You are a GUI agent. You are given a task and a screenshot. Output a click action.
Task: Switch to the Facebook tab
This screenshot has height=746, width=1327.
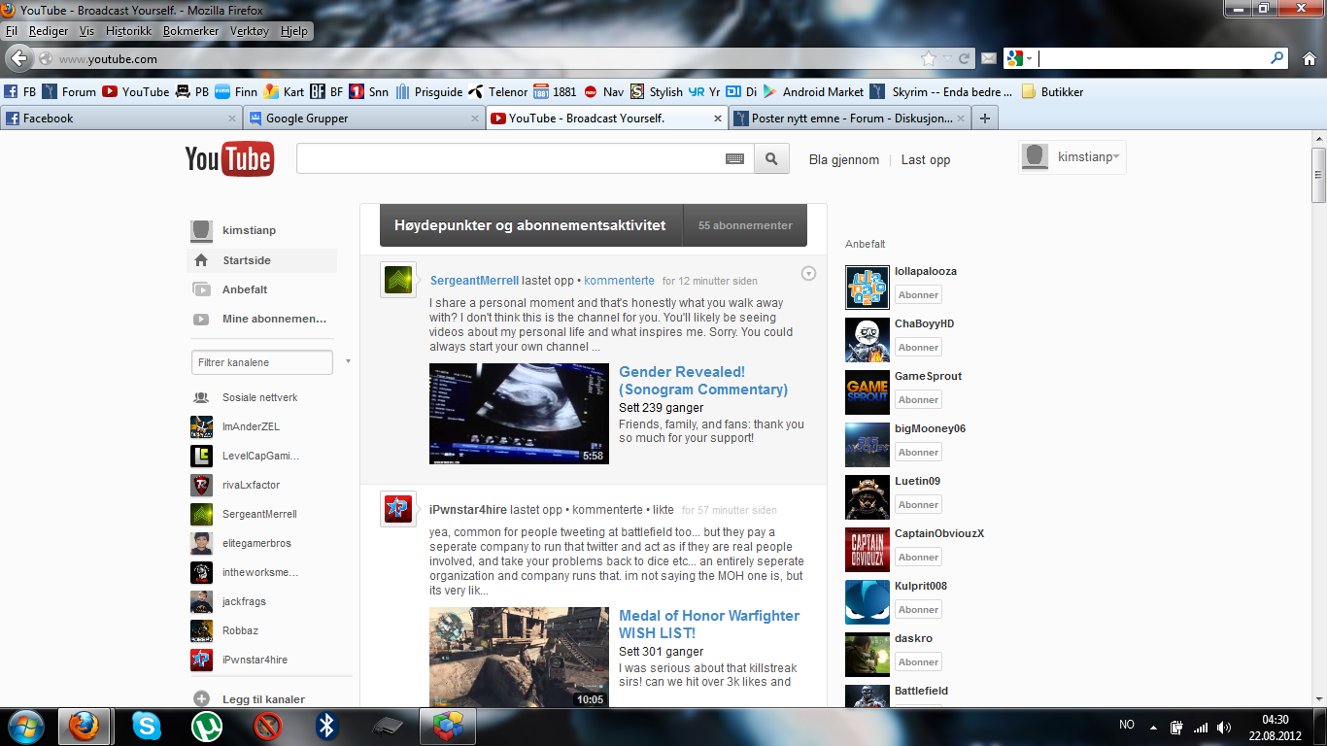121,119
